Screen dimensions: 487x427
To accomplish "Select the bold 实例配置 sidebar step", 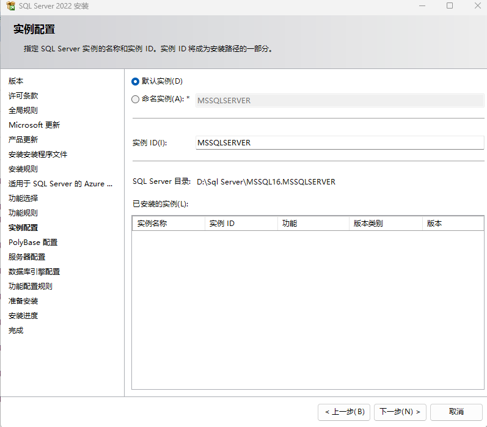I will click(x=23, y=228).
